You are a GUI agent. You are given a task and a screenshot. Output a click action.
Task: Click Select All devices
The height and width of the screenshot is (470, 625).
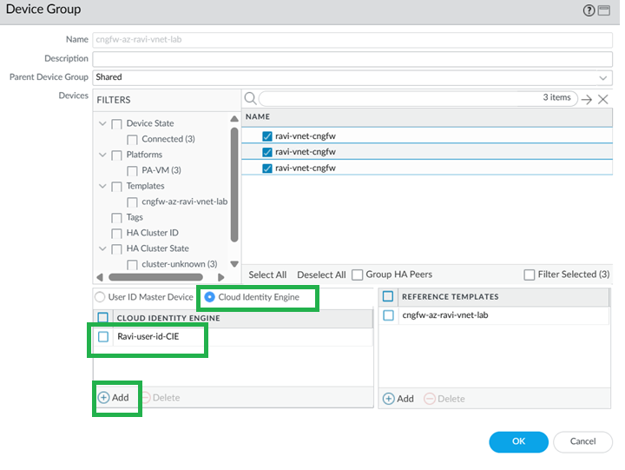coord(267,275)
